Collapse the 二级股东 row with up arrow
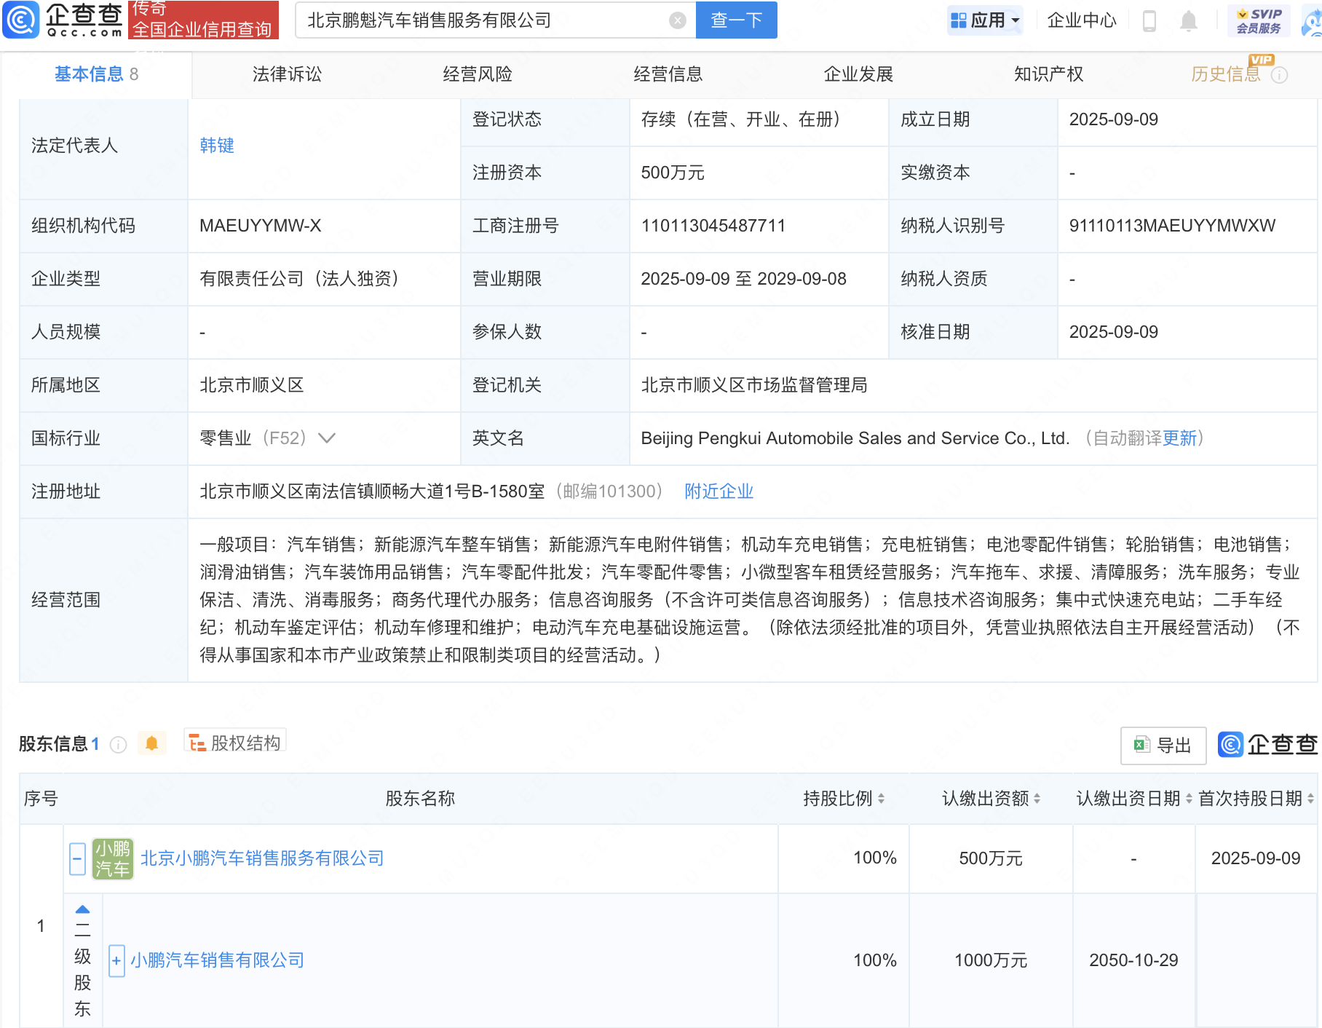 click(82, 907)
